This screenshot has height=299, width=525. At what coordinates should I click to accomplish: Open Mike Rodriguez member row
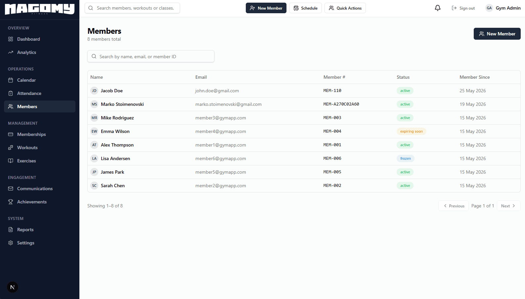(x=304, y=118)
